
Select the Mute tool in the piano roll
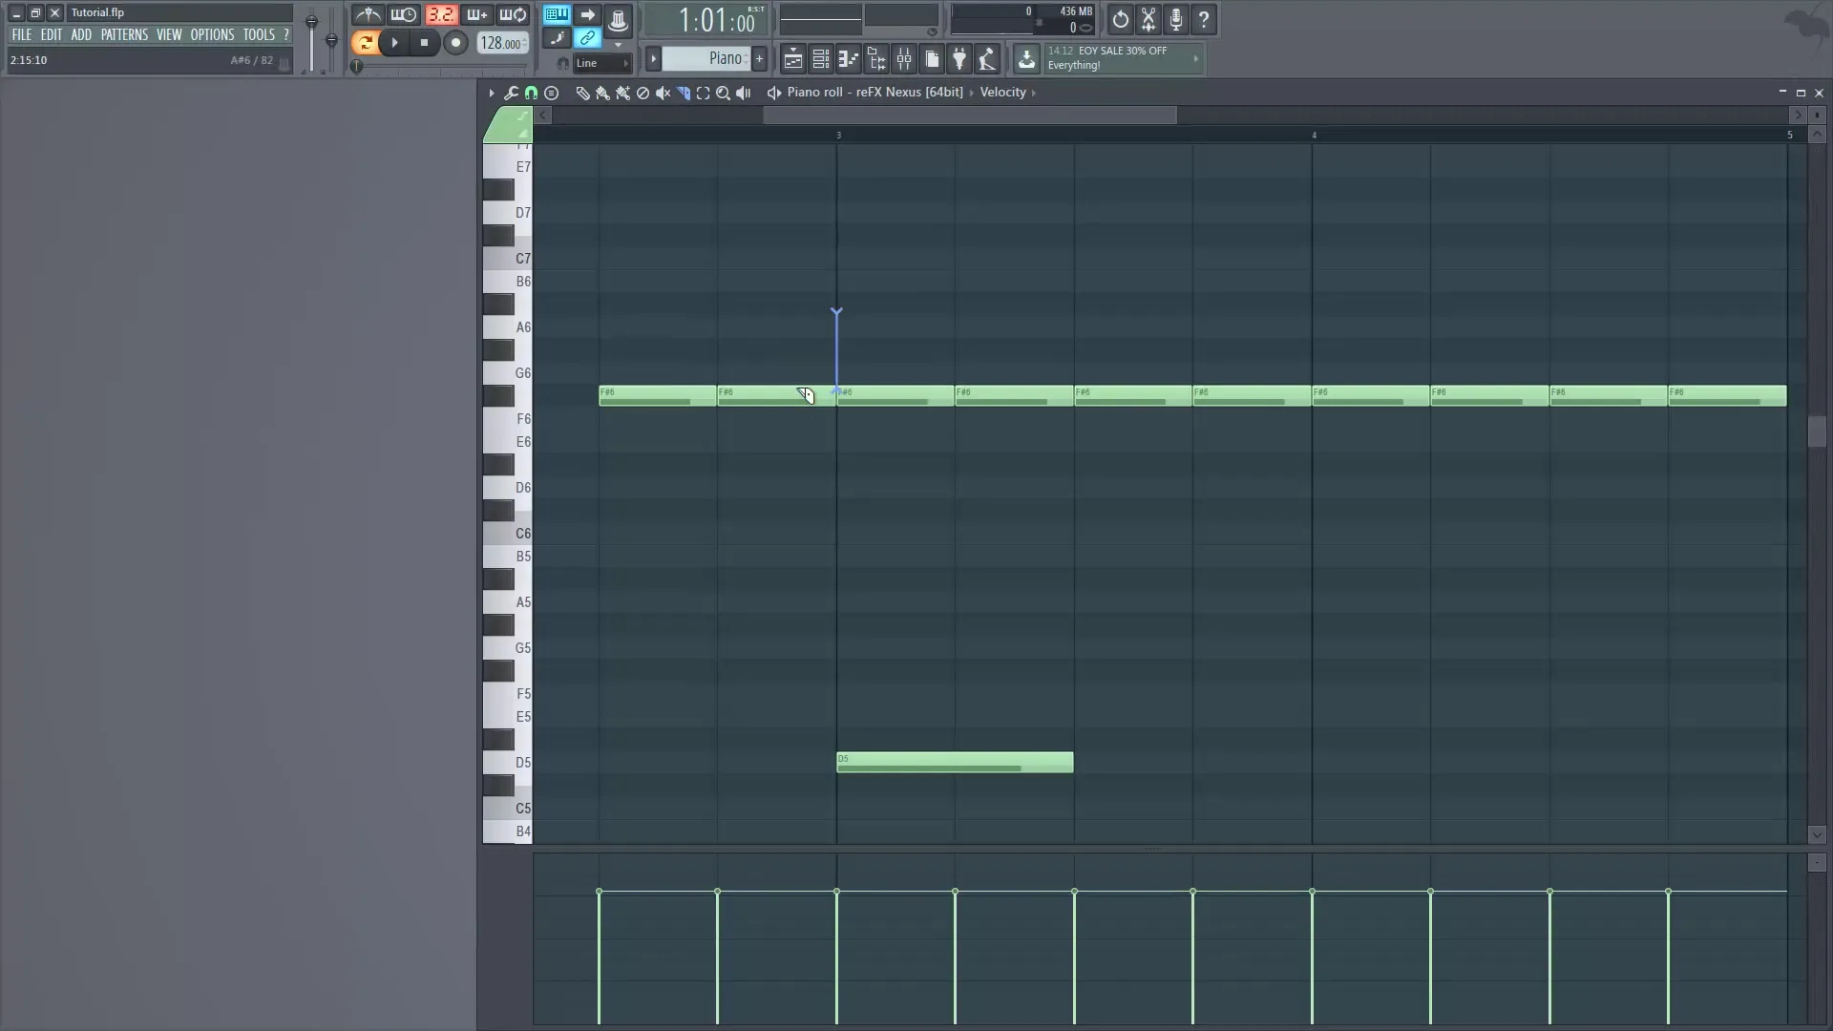(x=664, y=93)
